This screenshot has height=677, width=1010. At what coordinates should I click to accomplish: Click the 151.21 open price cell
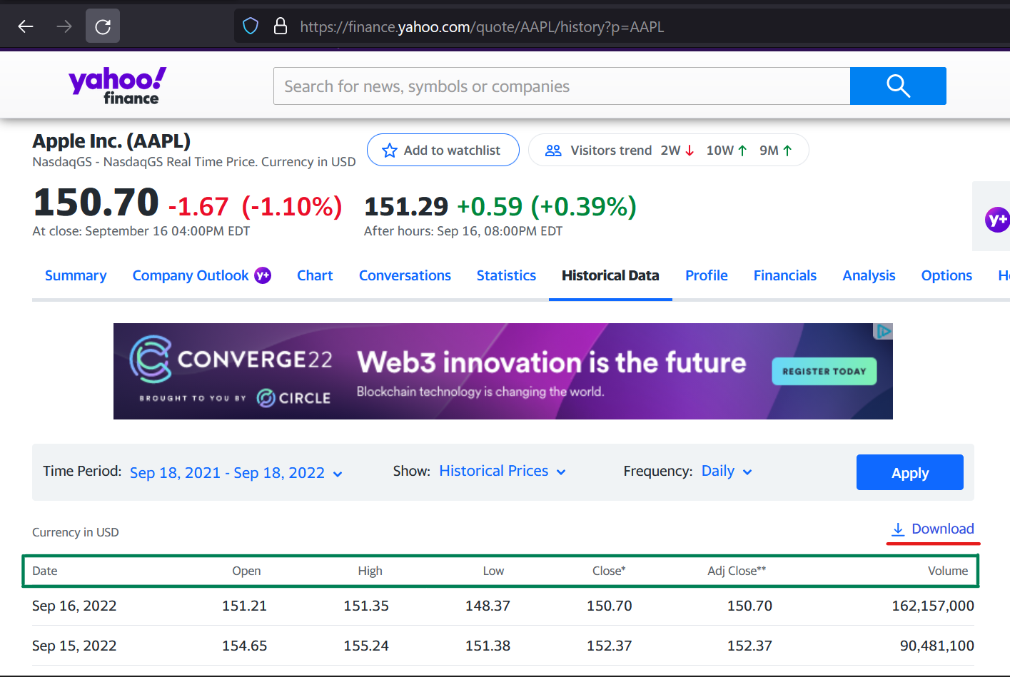click(x=244, y=606)
